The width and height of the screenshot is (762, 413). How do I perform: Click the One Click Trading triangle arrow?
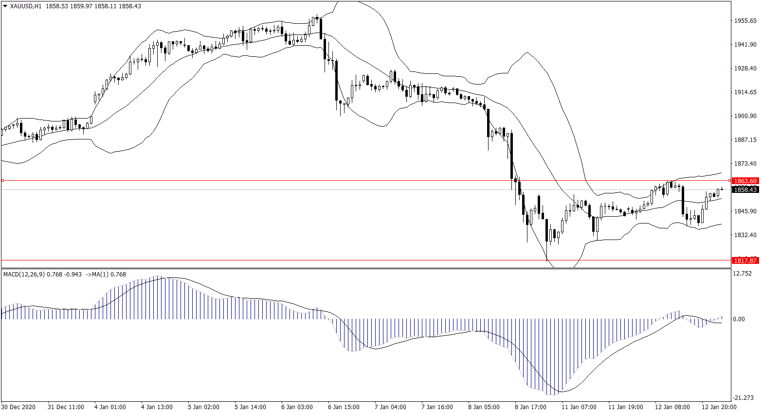5,6
